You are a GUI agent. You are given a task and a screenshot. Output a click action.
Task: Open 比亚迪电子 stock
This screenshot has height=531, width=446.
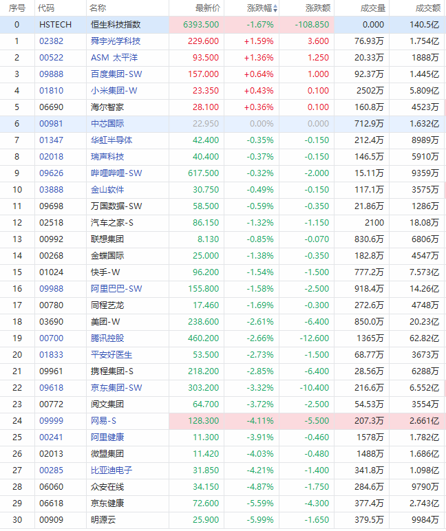(x=111, y=470)
